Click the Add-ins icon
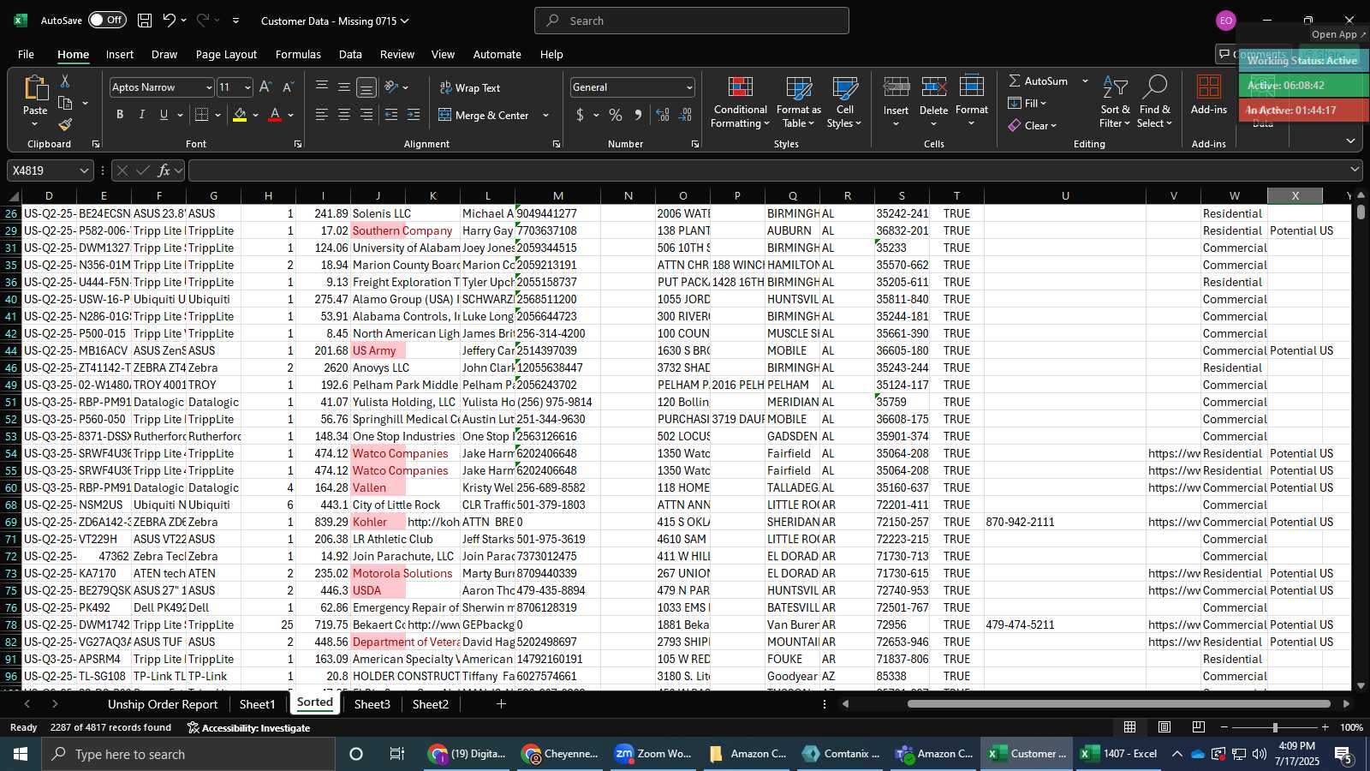The height and width of the screenshot is (771, 1370). [1208, 95]
